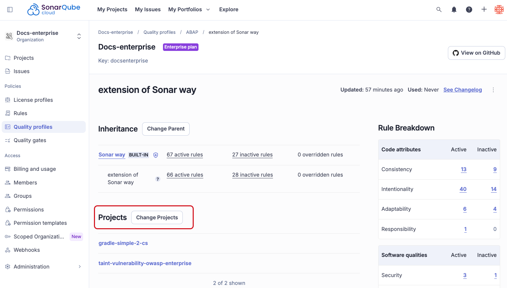
Task: Open Permission templates in the sidebar
Action: (44, 223)
